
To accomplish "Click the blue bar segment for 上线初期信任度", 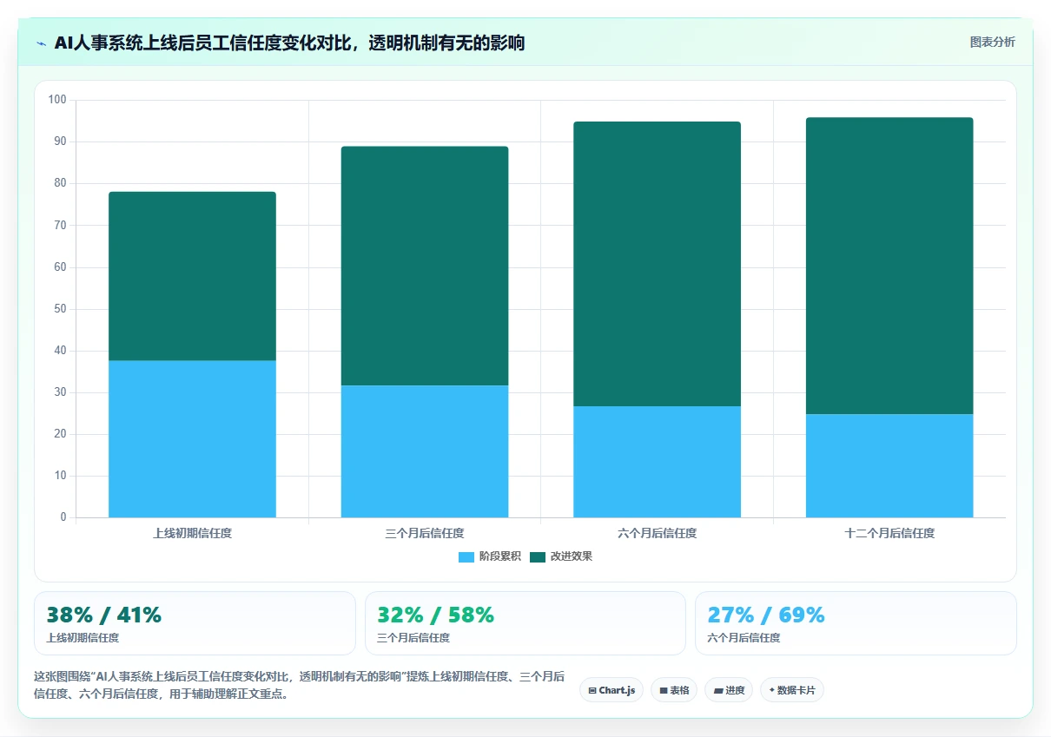I will pyautogui.click(x=192, y=439).
